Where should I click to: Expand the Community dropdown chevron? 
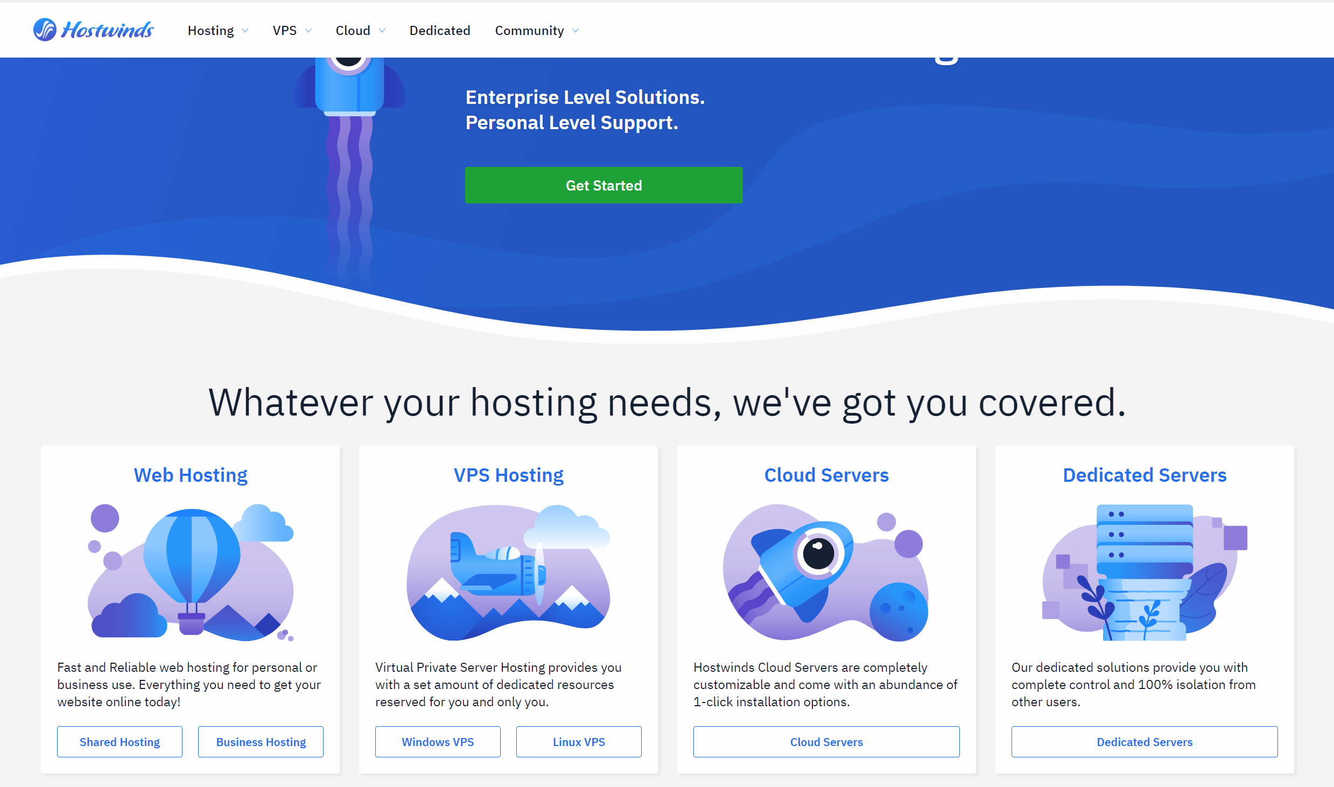coord(575,31)
